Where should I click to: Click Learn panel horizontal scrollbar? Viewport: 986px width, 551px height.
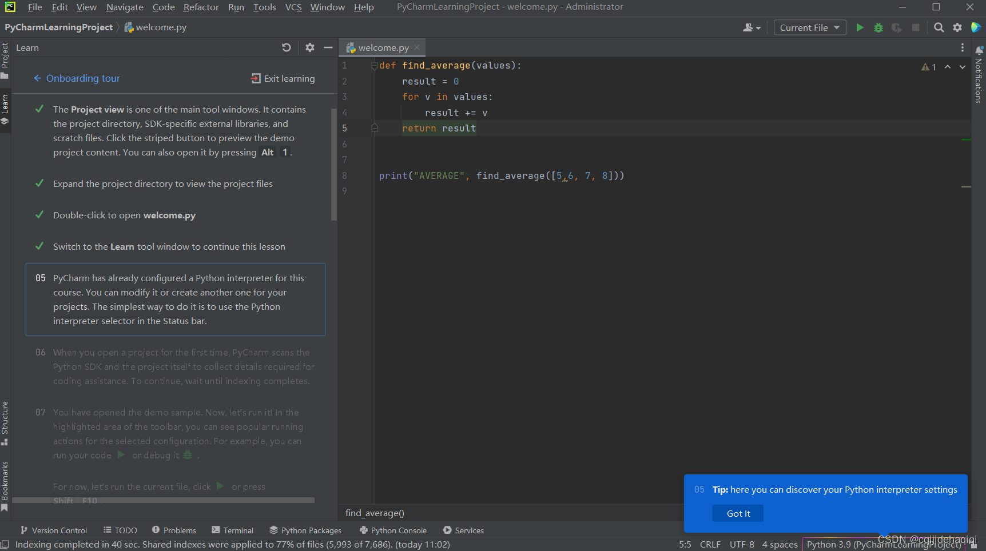[164, 500]
